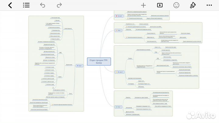
Task: Open the format brush panel
Action: point(193,5)
